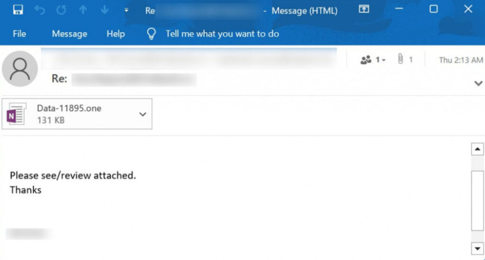
Task: Go to previous item up arrow
Action: coord(83,10)
